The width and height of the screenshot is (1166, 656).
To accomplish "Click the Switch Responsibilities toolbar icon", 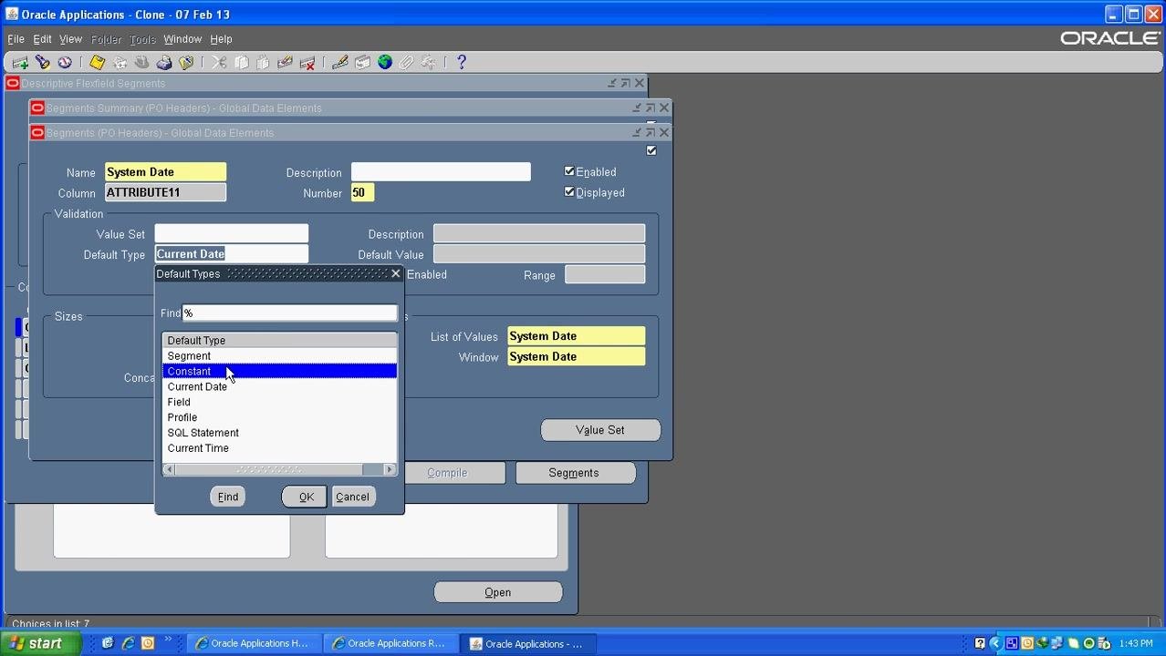I will coord(141,63).
